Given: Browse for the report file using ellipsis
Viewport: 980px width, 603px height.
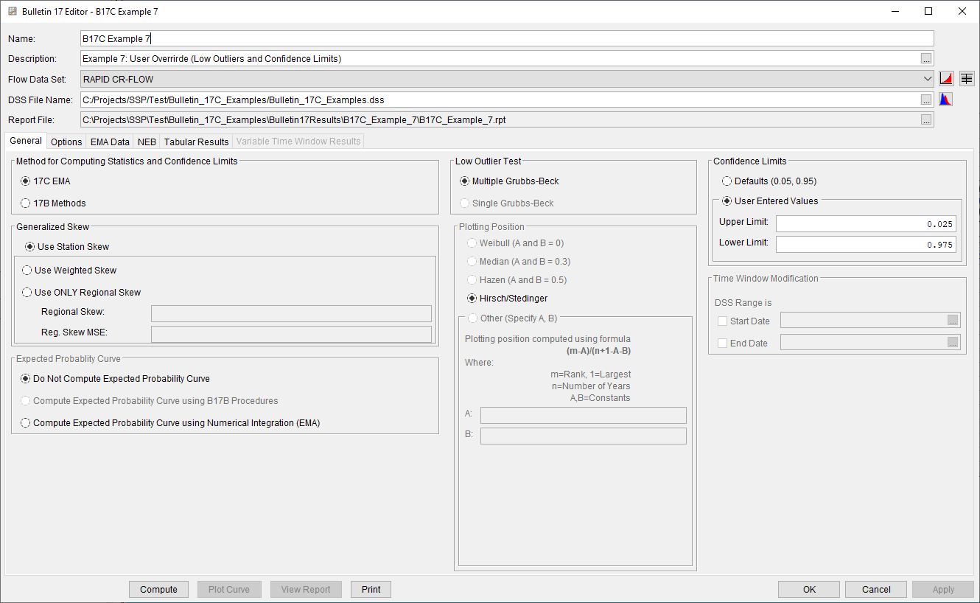Looking at the screenshot, I should pos(926,119).
